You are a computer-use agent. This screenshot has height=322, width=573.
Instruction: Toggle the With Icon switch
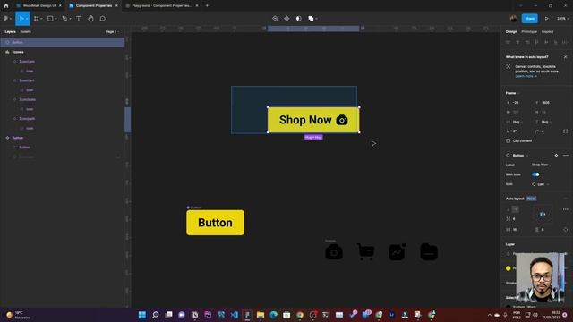point(535,174)
